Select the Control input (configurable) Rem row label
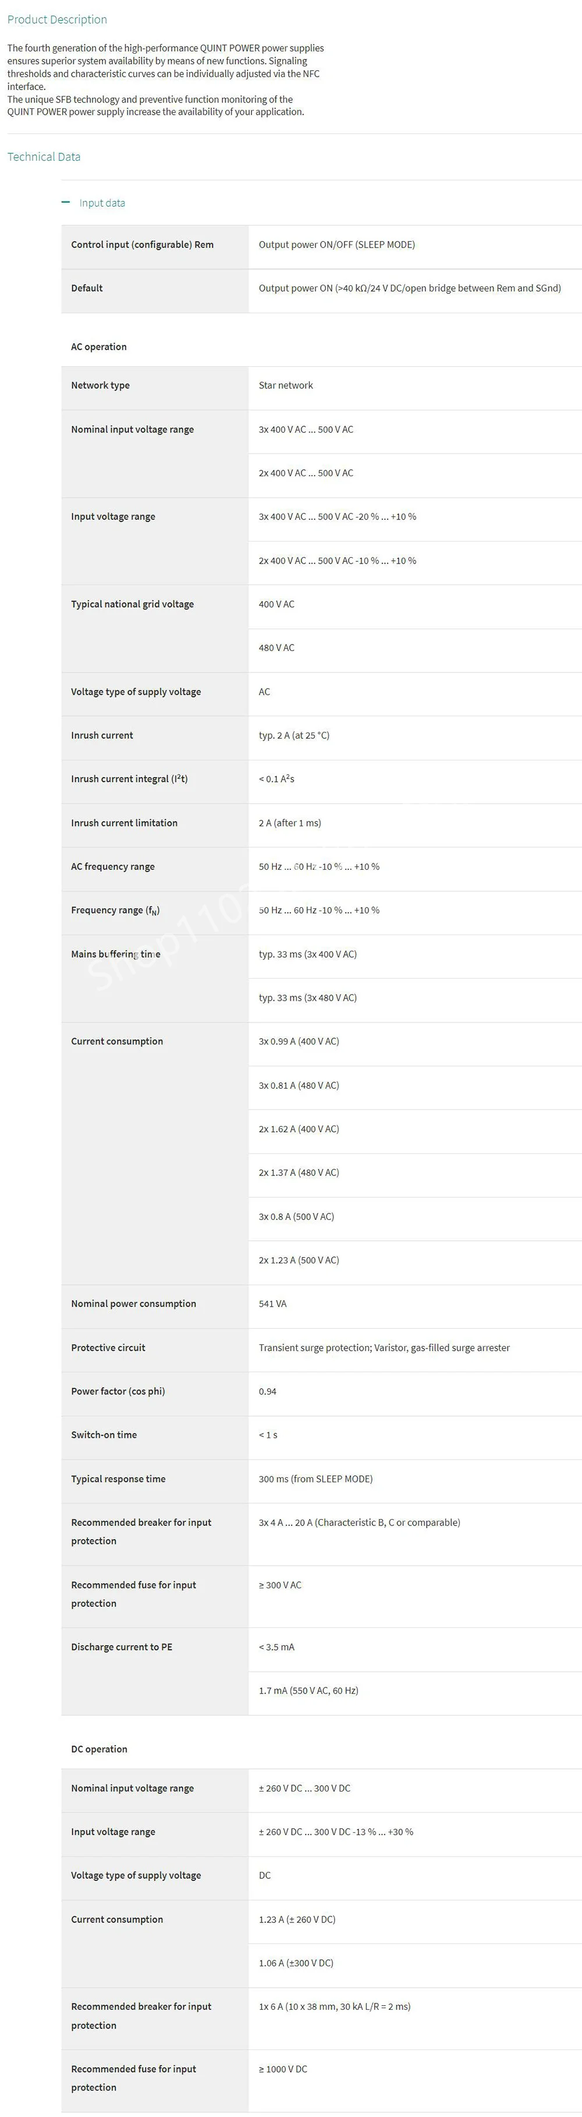The height and width of the screenshot is (2117, 582). 142,245
